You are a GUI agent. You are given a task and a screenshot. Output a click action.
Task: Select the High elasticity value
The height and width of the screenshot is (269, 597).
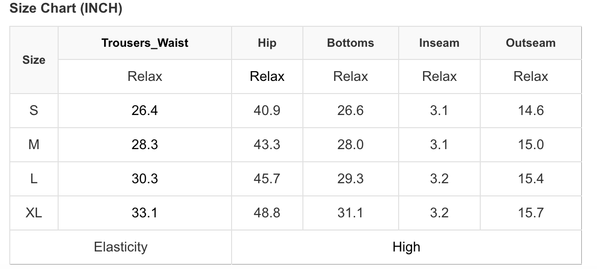tap(406, 247)
